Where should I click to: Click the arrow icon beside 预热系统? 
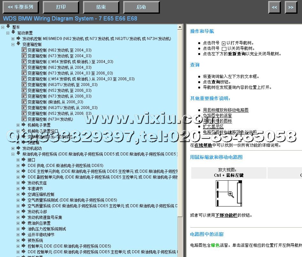[23, 240]
